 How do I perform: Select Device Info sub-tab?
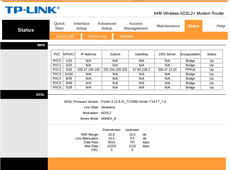coord(65,36)
